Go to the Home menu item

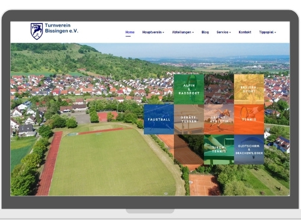(130, 32)
